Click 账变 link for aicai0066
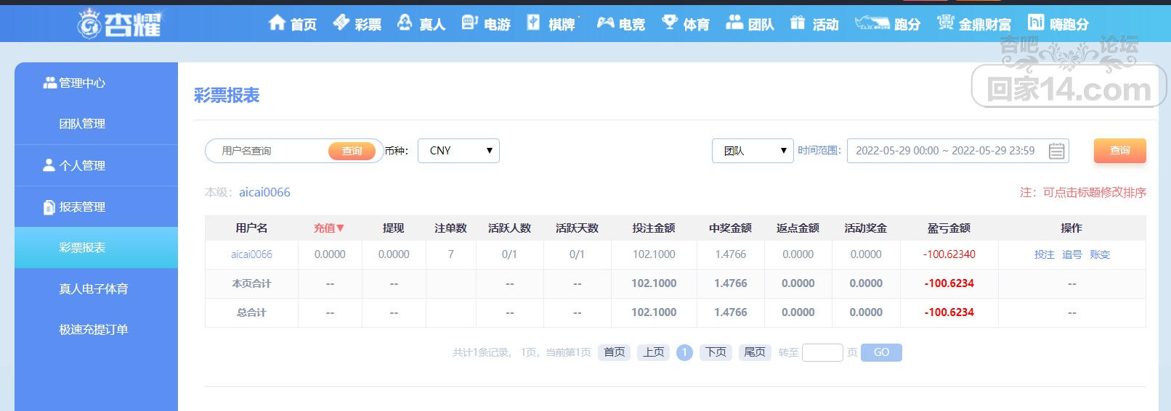 pyautogui.click(x=1100, y=254)
